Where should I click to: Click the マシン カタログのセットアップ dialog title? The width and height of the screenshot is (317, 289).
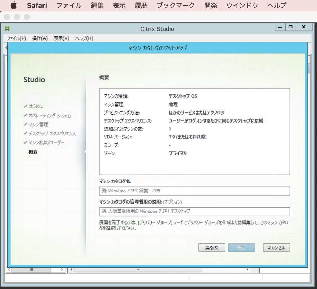click(158, 48)
